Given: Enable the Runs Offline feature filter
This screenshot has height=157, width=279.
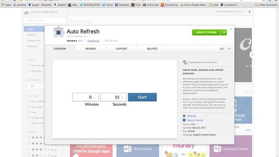Looking at the screenshot, I should pyautogui.click(x=29, y=101).
